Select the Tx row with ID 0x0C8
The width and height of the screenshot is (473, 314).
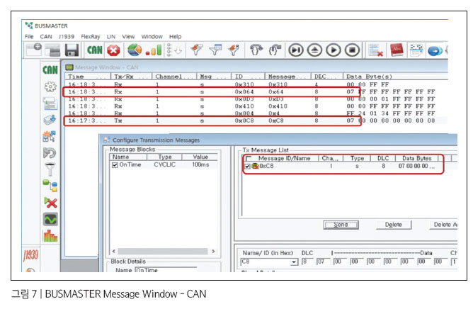(x=256, y=120)
